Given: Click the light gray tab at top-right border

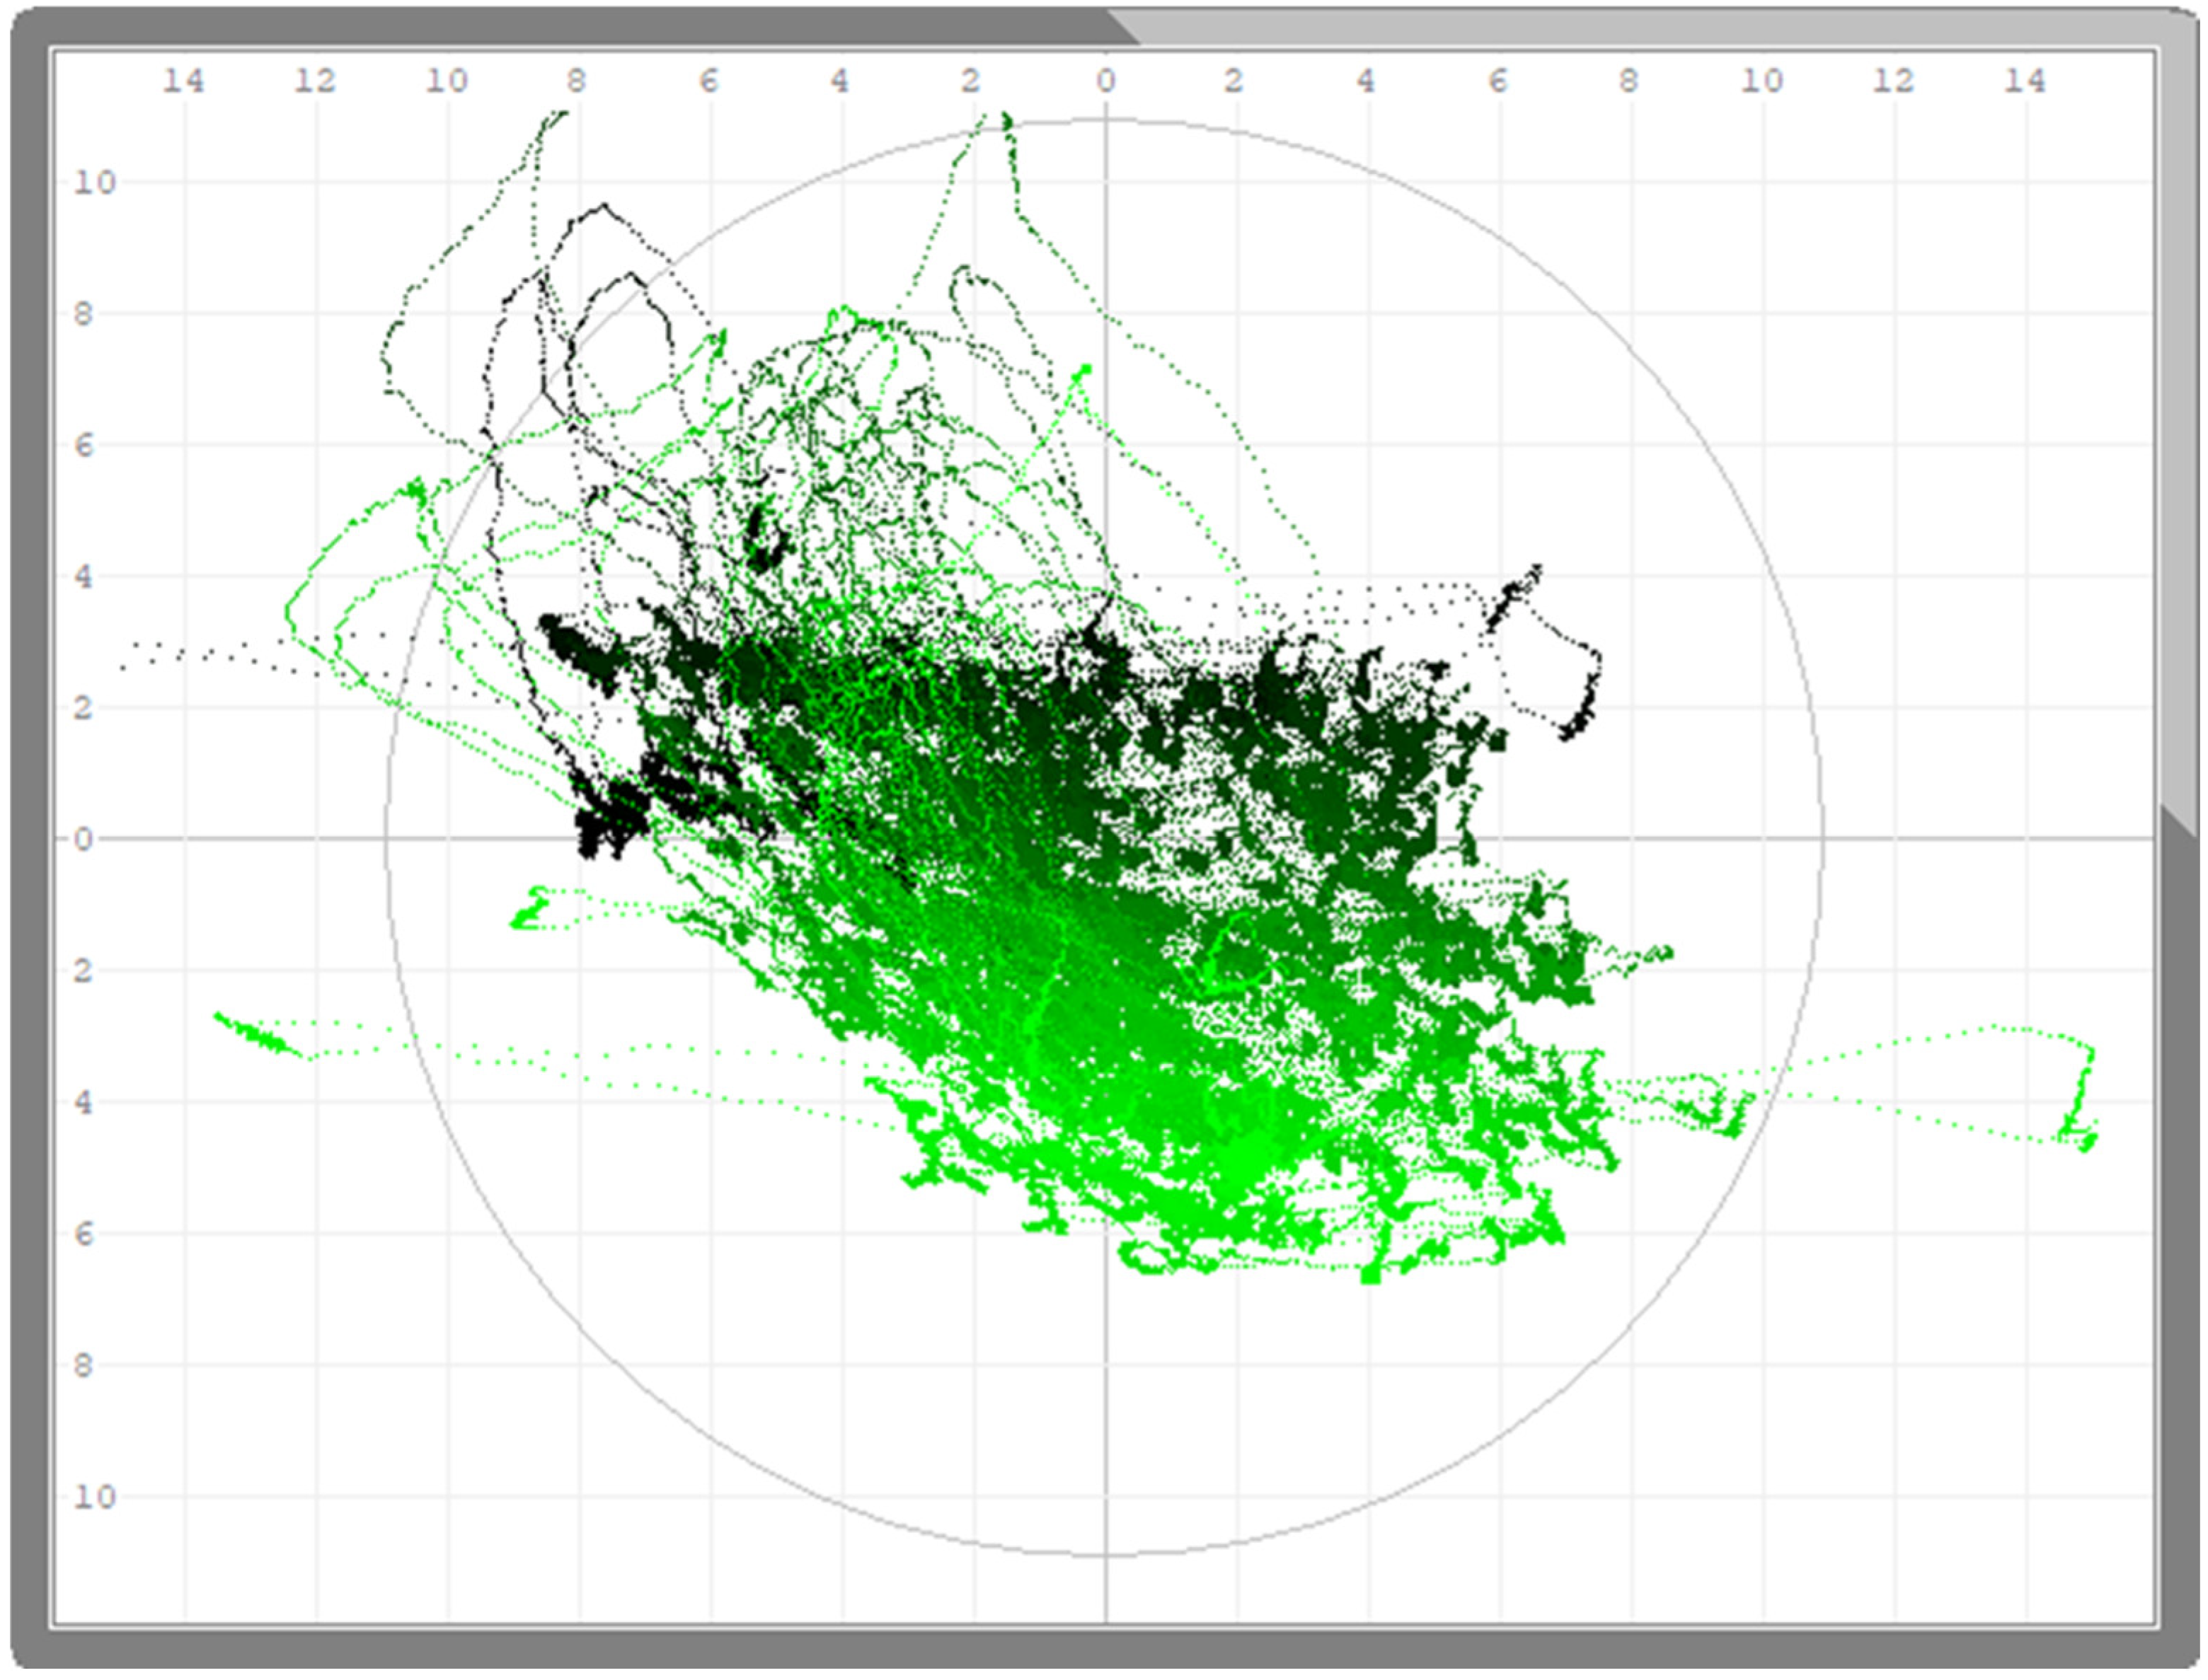Looking at the screenshot, I should tap(1651, 26).
